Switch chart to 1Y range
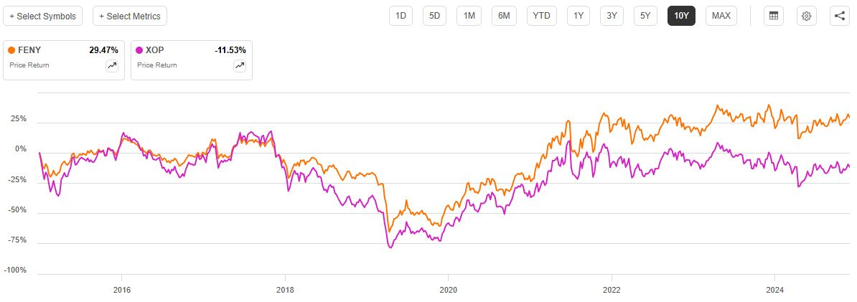857x302 pixels. [579, 16]
